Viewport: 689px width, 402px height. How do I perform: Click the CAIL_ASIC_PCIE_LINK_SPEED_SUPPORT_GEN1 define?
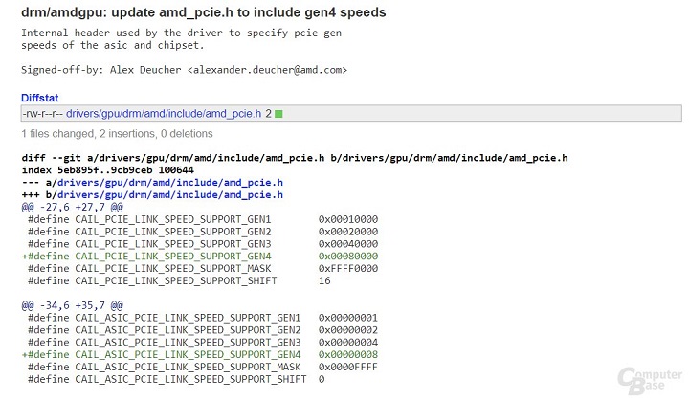pos(165,318)
